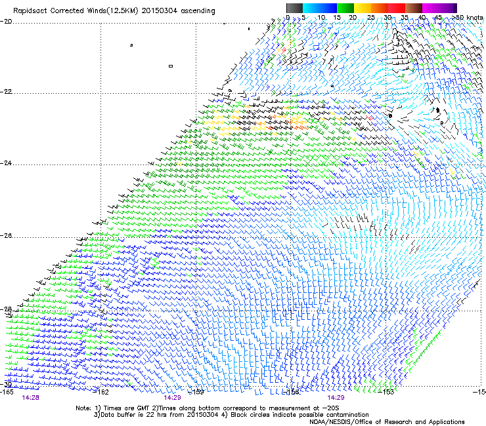Click the '-28' latitude axis label
The image size is (486, 426).
pos(6,309)
